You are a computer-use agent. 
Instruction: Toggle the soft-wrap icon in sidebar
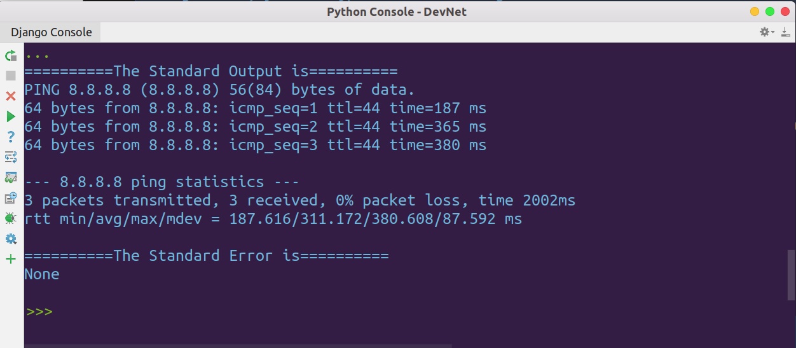(x=10, y=157)
